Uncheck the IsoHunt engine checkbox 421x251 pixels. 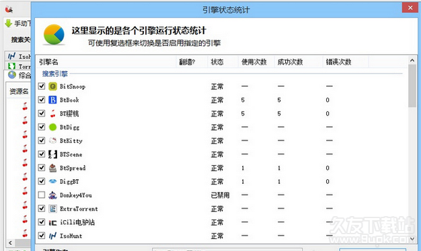(x=41, y=236)
